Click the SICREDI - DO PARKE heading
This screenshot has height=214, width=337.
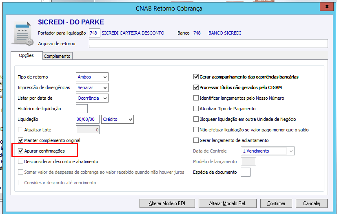click(71, 22)
